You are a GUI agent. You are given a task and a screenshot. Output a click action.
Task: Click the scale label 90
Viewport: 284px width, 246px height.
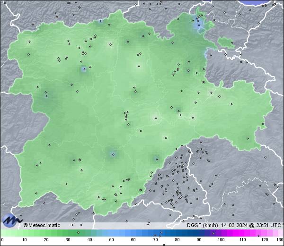(x=199, y=240)
